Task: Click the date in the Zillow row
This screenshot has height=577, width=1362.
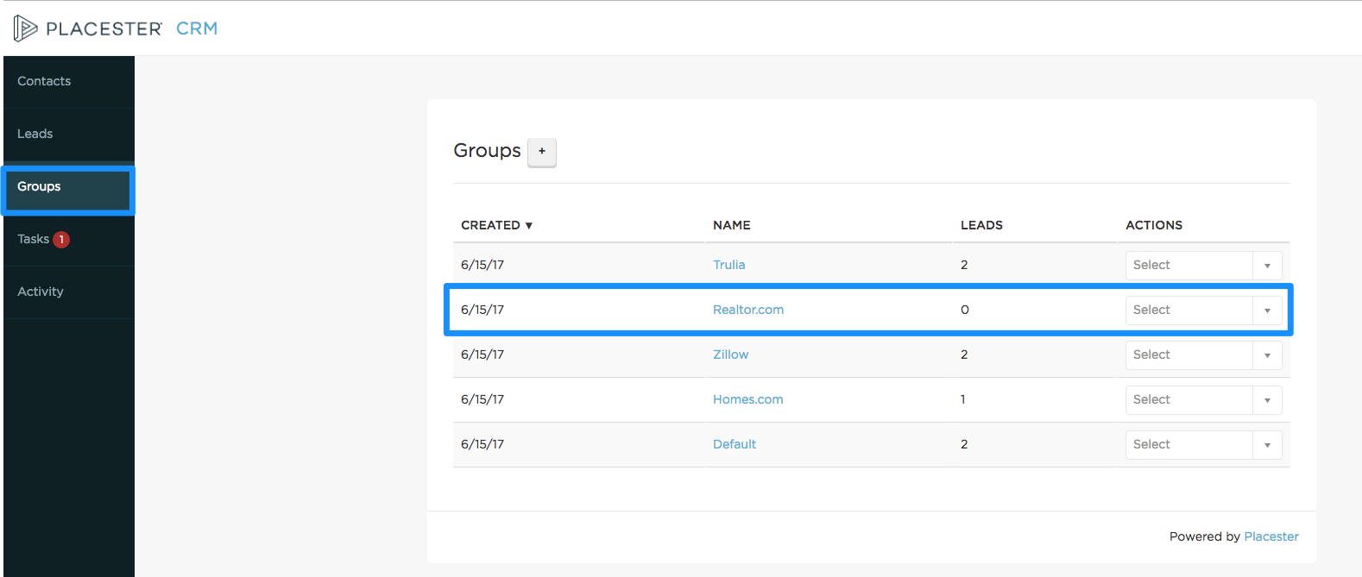Action: pyautogui.click(x=482, y=354)
